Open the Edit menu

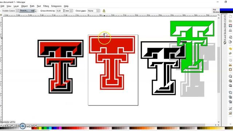[x=3, y=6]
